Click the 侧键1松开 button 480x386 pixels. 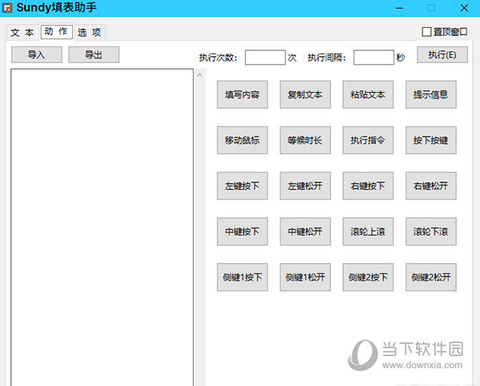click(306, 277)
